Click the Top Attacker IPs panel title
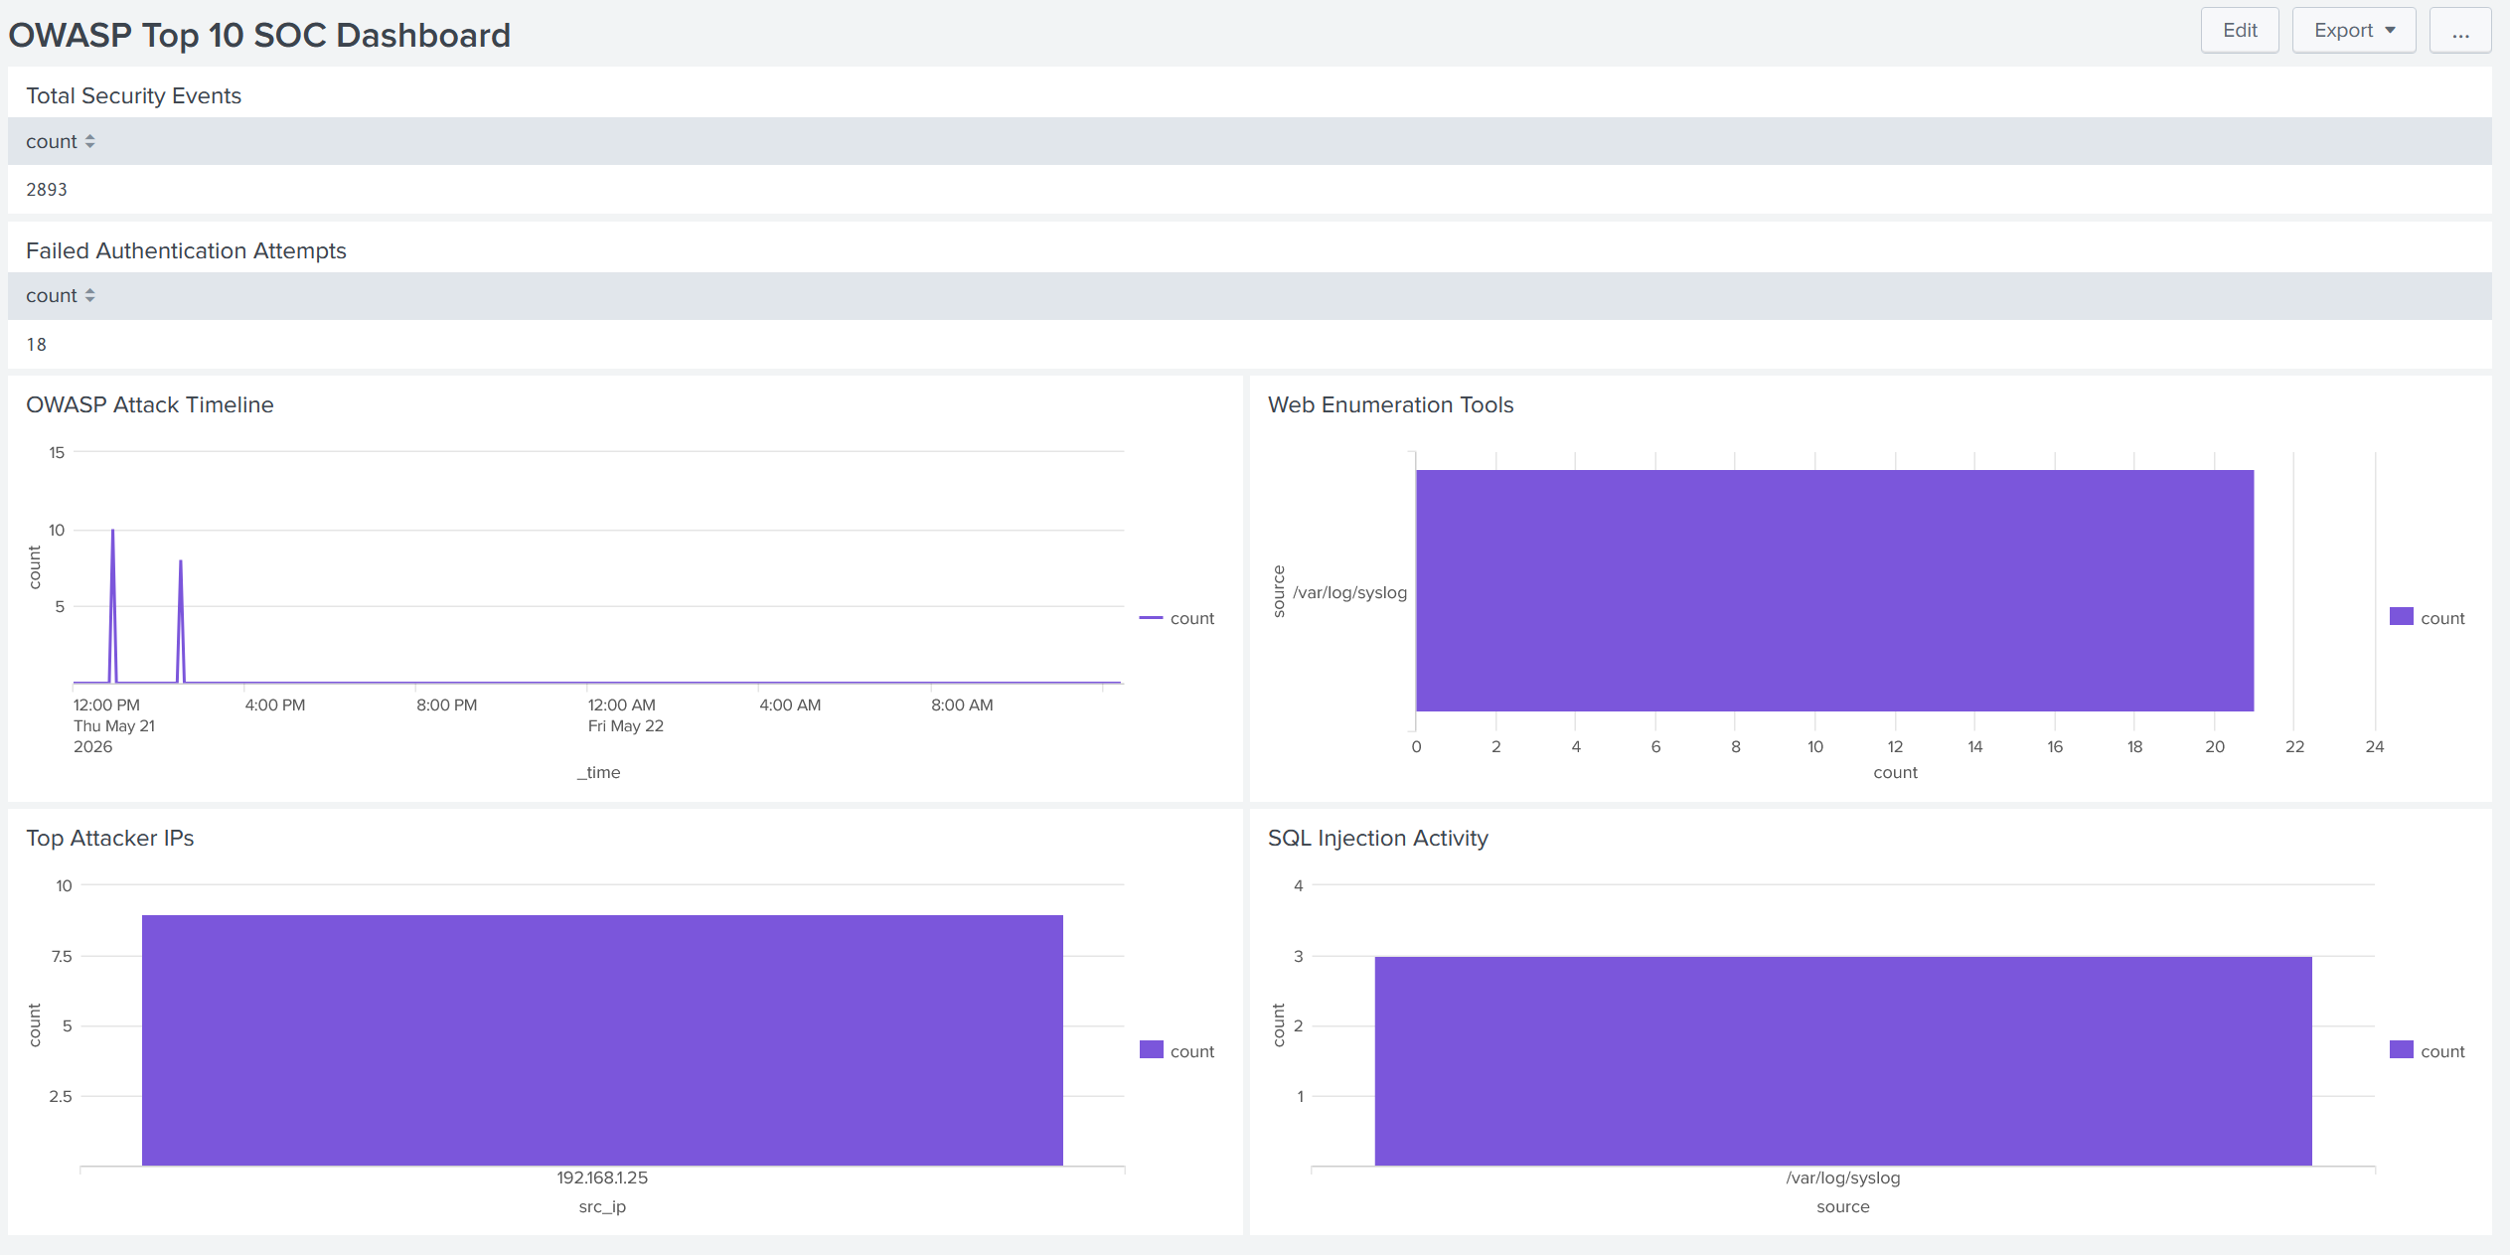Image resolution: width=2510 pixels, height=1255 pixels. [110, 838]
